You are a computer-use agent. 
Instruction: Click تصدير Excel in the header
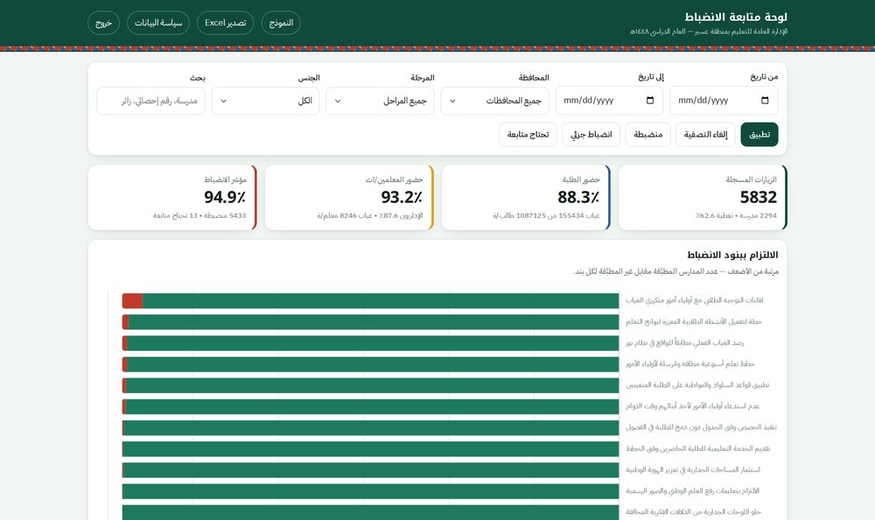click(x=226, y=23)
